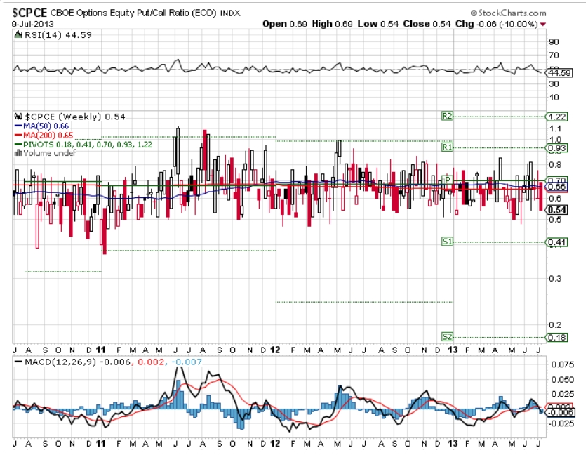Click the R2 pivot marker
Viewport: 588px width, 455px height.
[448, 116]
